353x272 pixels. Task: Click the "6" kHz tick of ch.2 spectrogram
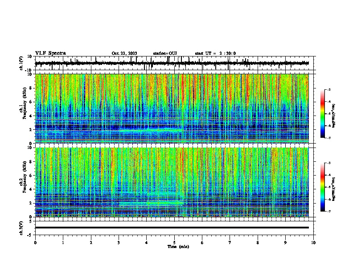pyautogui.click(x=31, y=176)
